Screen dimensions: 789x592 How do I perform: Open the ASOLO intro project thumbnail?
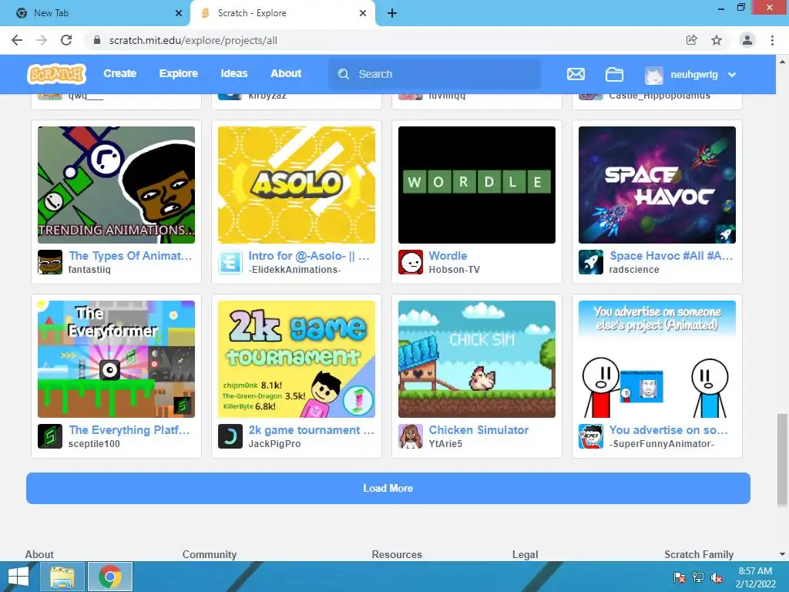(297, 185)
